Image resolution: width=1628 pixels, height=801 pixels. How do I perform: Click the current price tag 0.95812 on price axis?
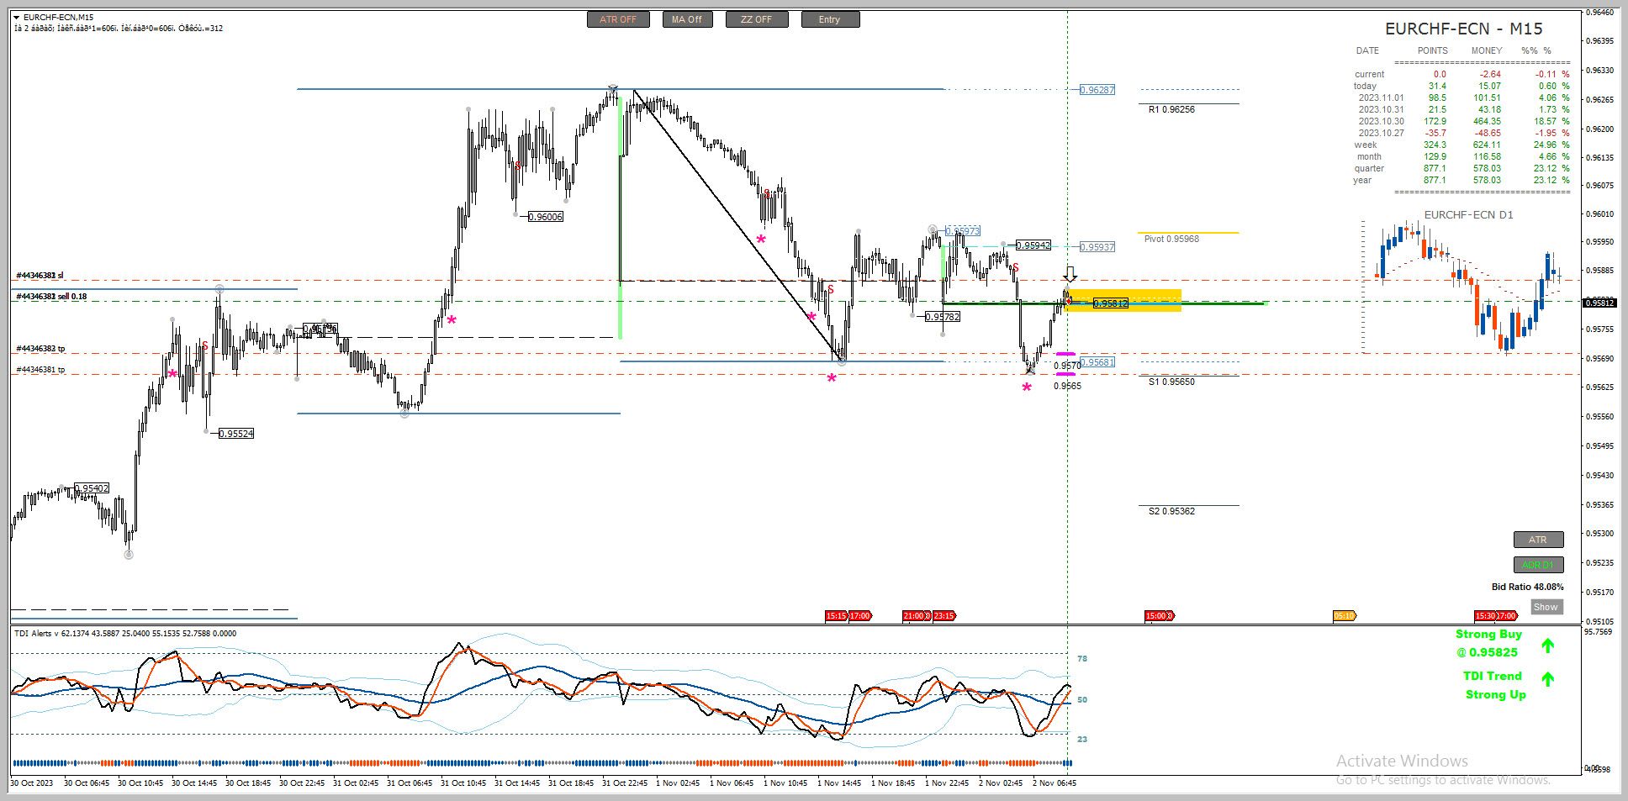pos(1600,303)
